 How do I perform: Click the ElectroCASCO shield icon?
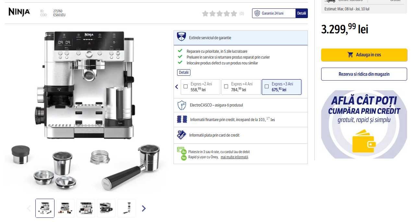[181, 105]
